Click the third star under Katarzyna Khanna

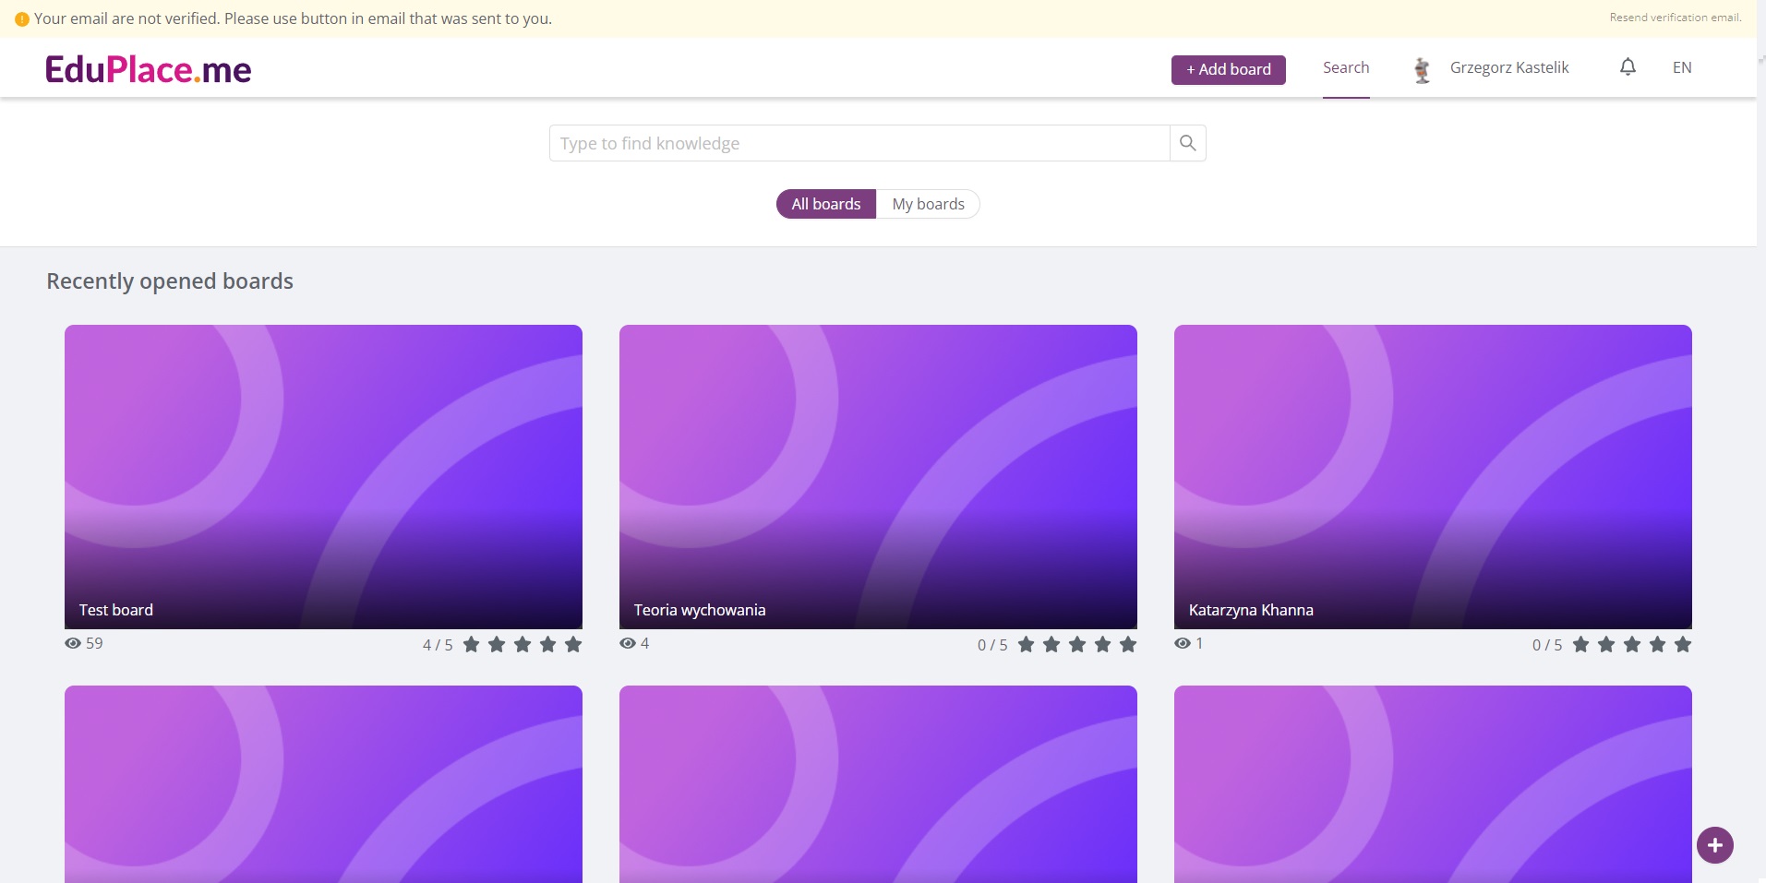[x=1632, y=644]
